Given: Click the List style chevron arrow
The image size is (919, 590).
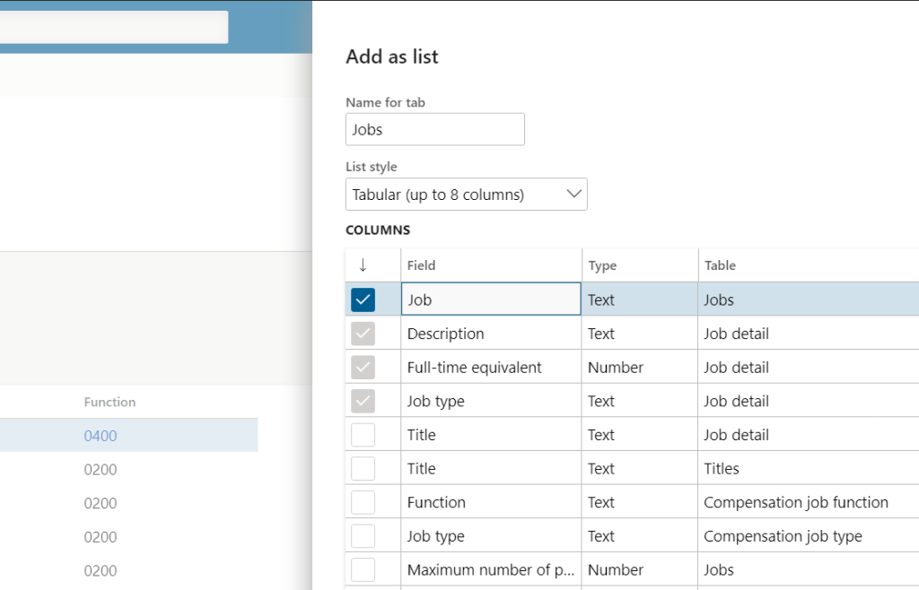Looking at the screenshot, I should [573, 195].
